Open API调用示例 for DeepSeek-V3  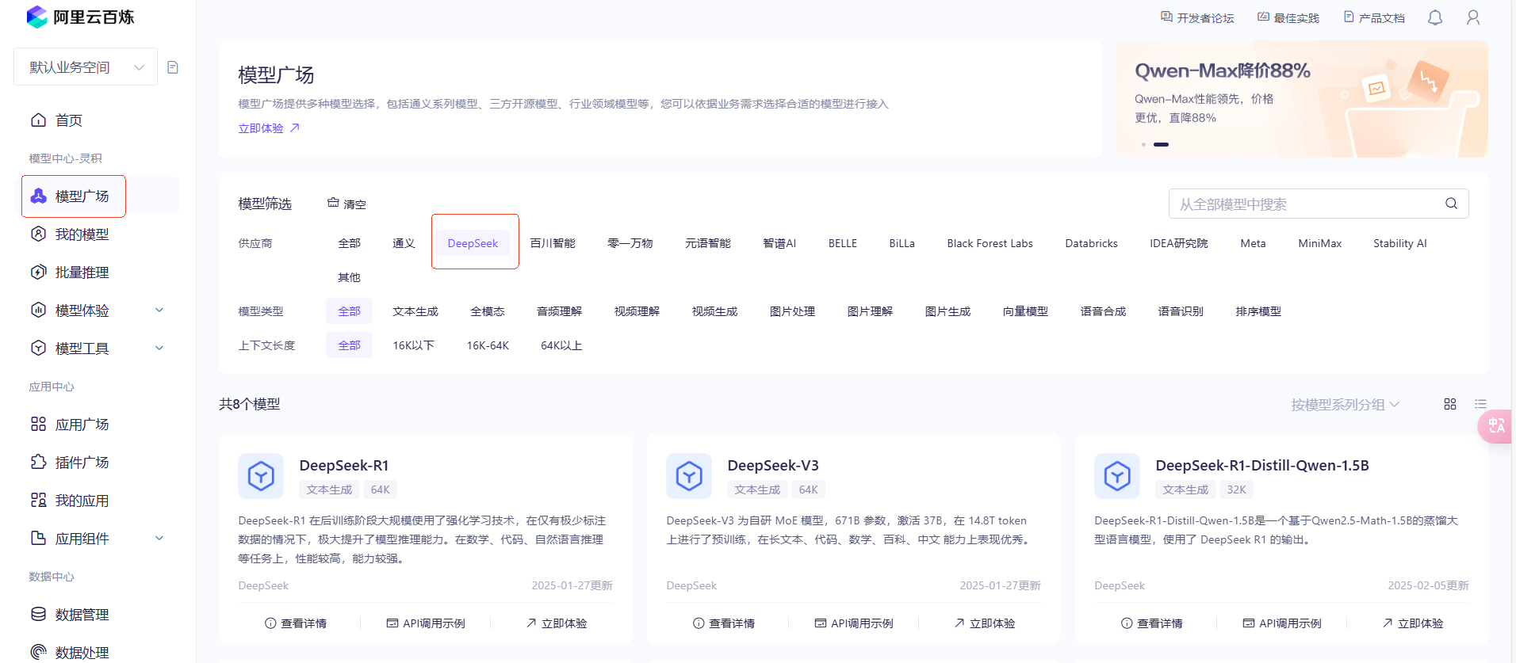coord(854,623)
